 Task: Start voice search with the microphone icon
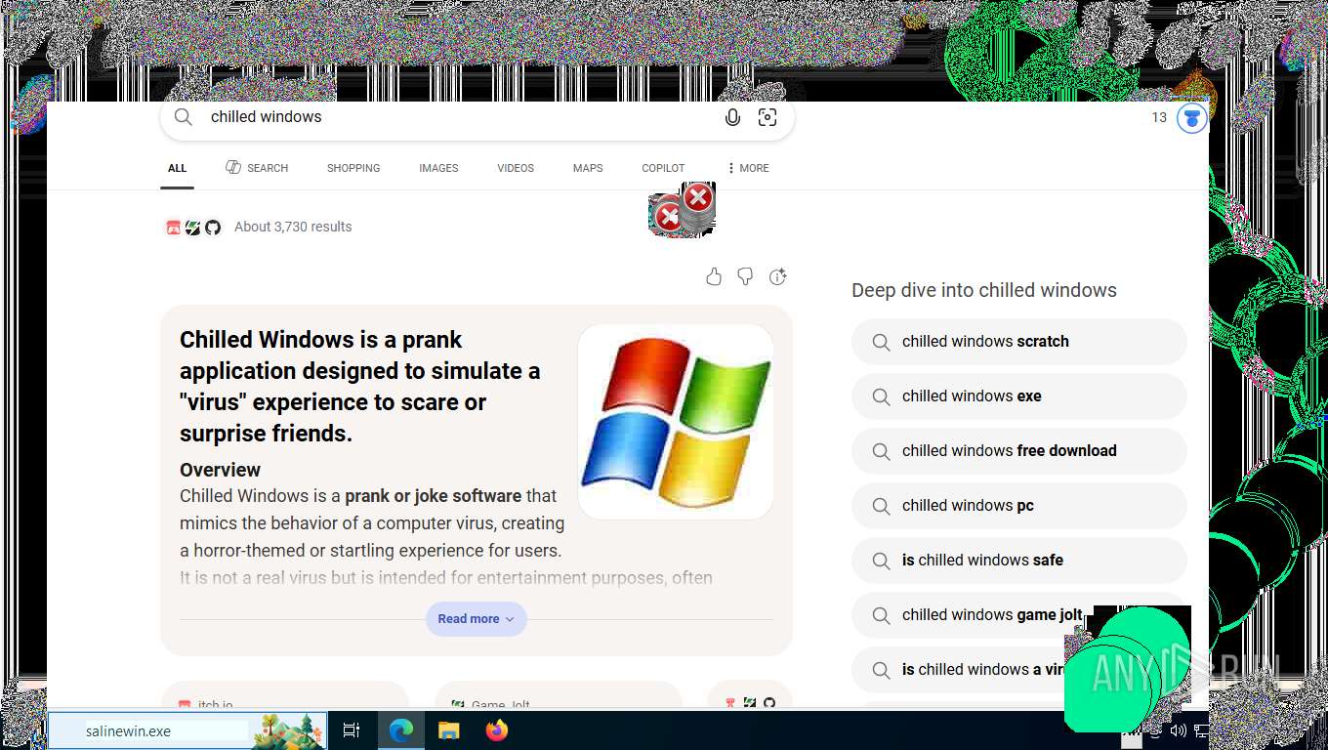(732, 117)
